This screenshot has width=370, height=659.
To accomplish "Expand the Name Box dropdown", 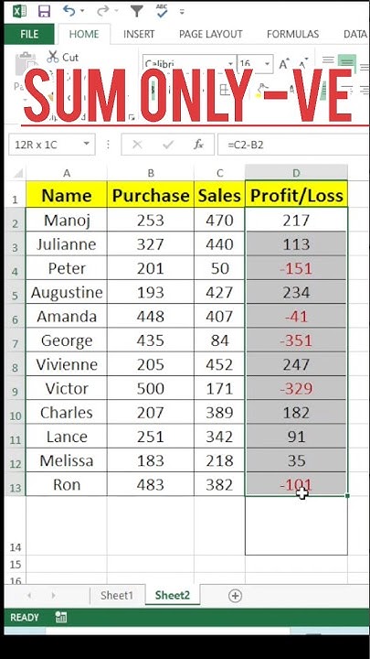I will point(87,145).
